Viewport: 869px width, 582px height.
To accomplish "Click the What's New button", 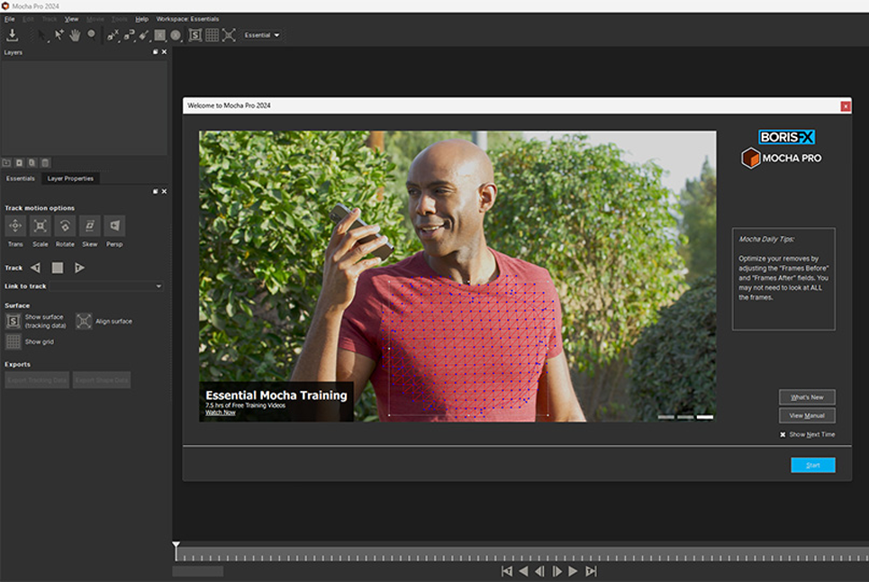I will click(x=807, y=397).
